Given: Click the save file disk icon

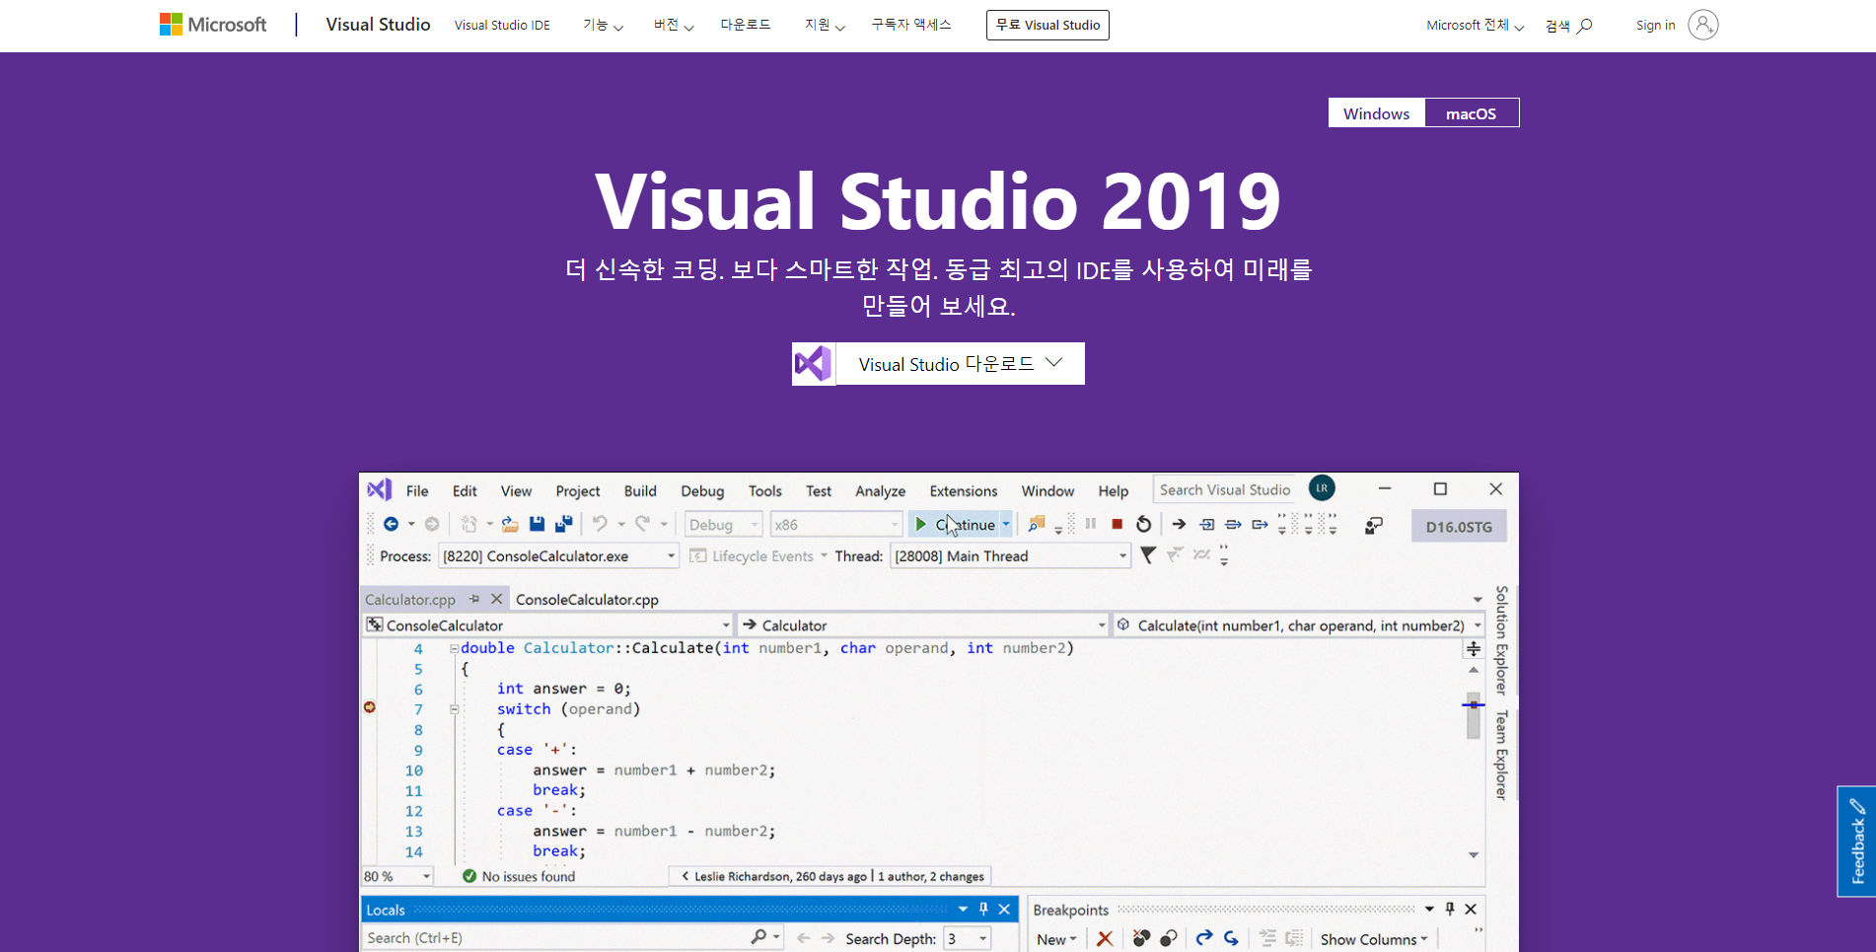Looking at the screenshot, I should click(537, 524).
